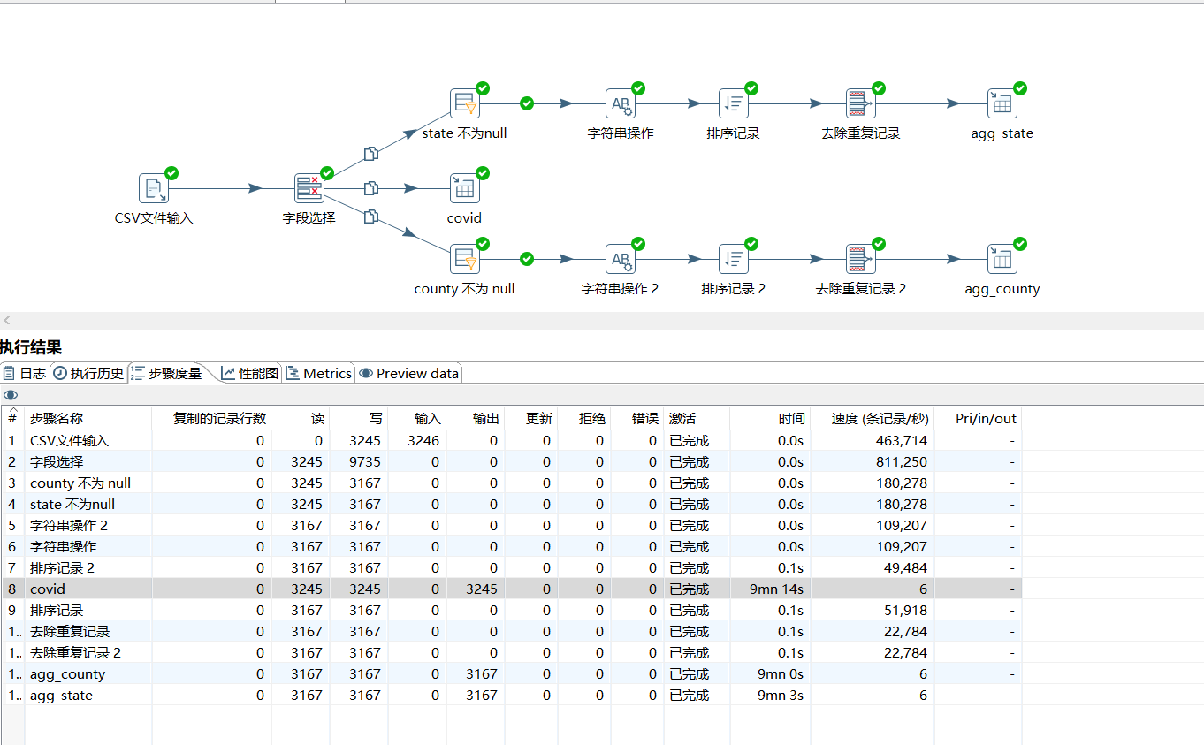Click the green check badge on CSV文件输入
Image resolution: width=1204 pixels, height=745 pixels.
coord(171,173)
